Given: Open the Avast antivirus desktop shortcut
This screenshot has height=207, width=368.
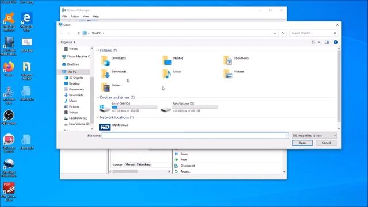Looking at the screenshot, I should click(9, 22).
